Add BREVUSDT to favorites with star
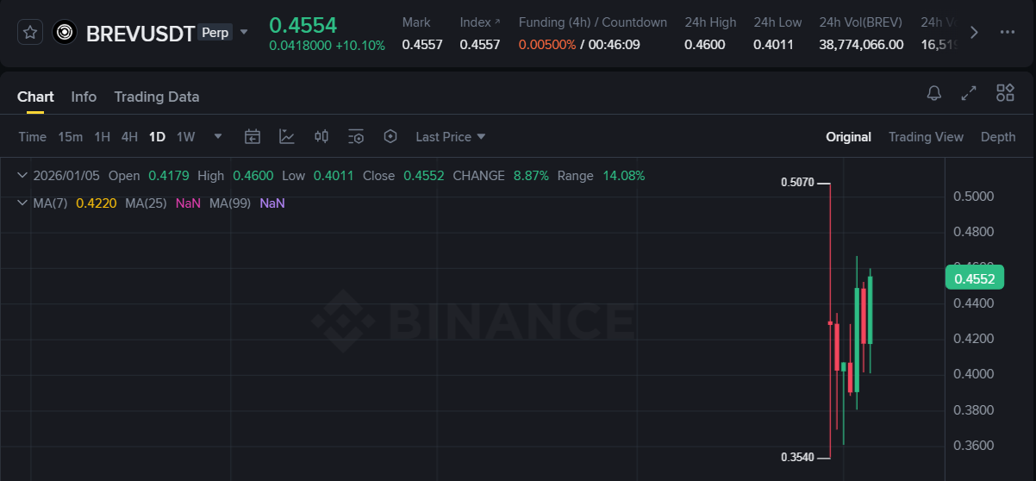This screenshot has width=1036, height=481. [30, 33]
